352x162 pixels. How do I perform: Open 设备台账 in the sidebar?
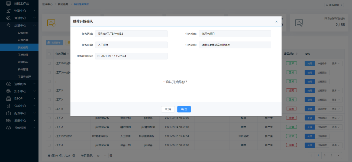pyautogui.click(x=23, y=33)
